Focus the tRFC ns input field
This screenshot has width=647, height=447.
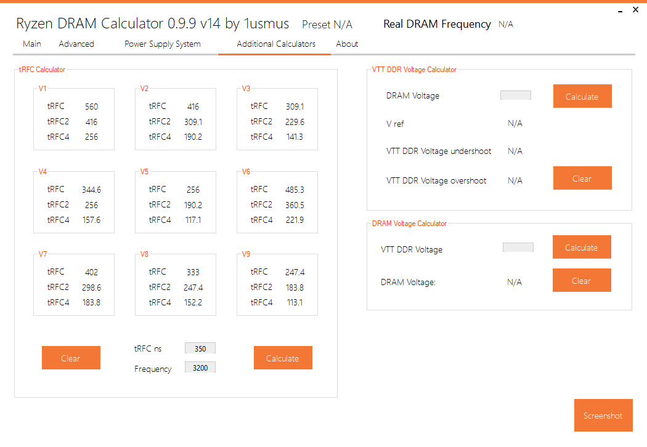click(x=200, y=348)
